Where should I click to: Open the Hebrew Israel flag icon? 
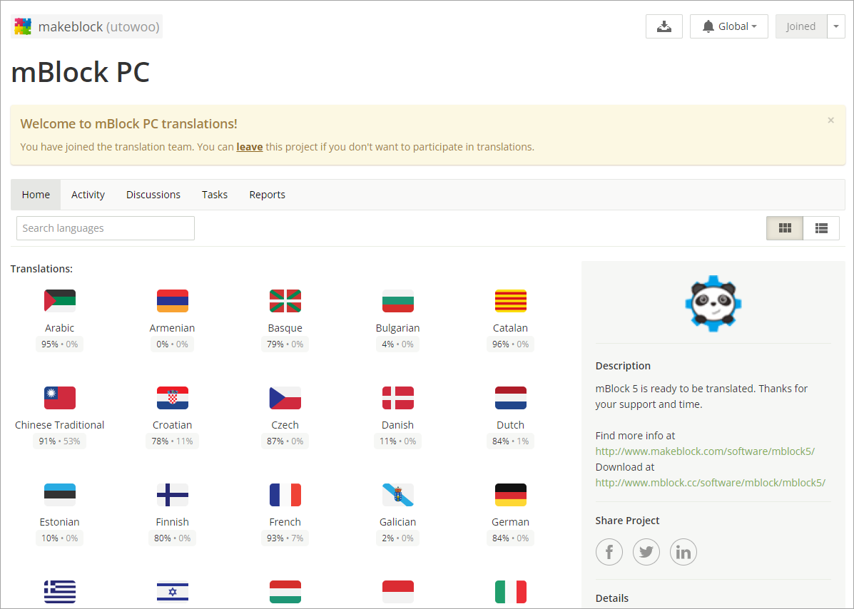173,592
